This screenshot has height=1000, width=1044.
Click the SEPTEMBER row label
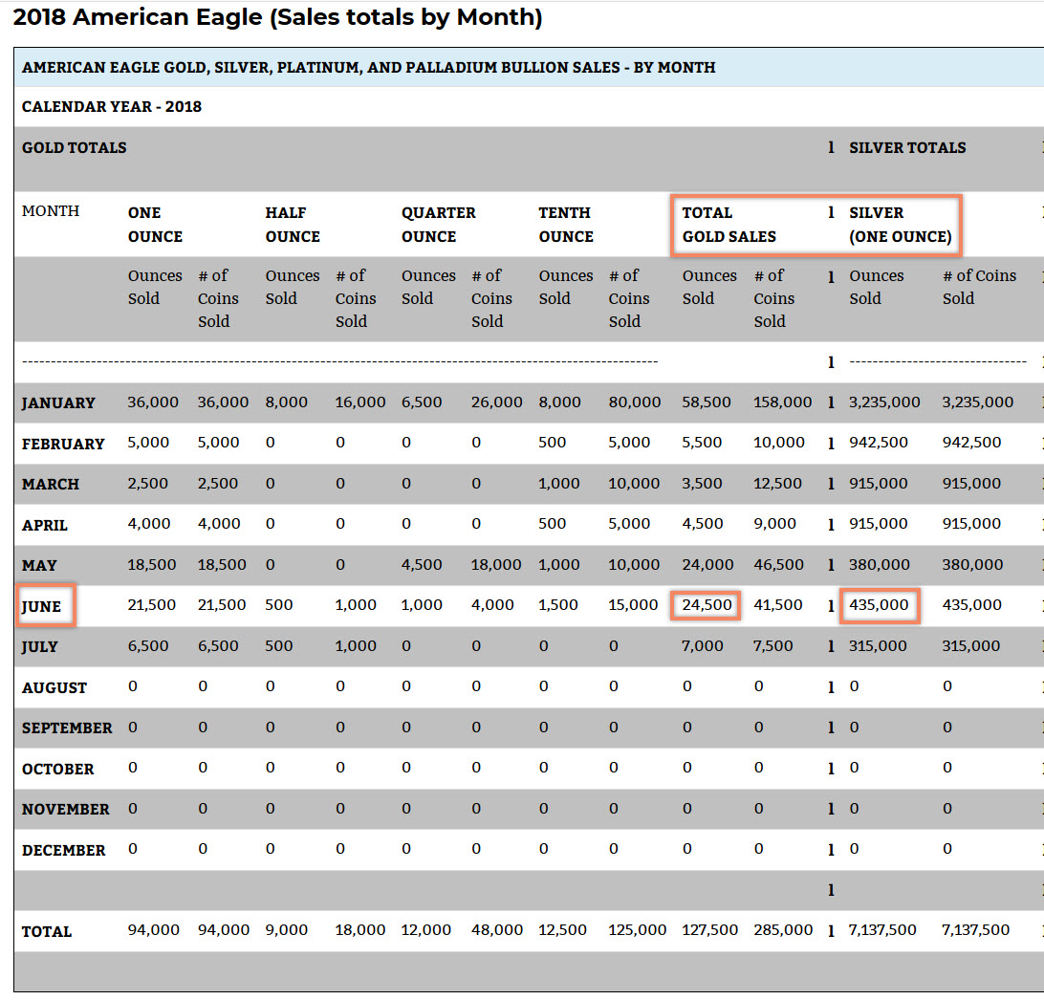pyautogui.click(x=67, y=728)
